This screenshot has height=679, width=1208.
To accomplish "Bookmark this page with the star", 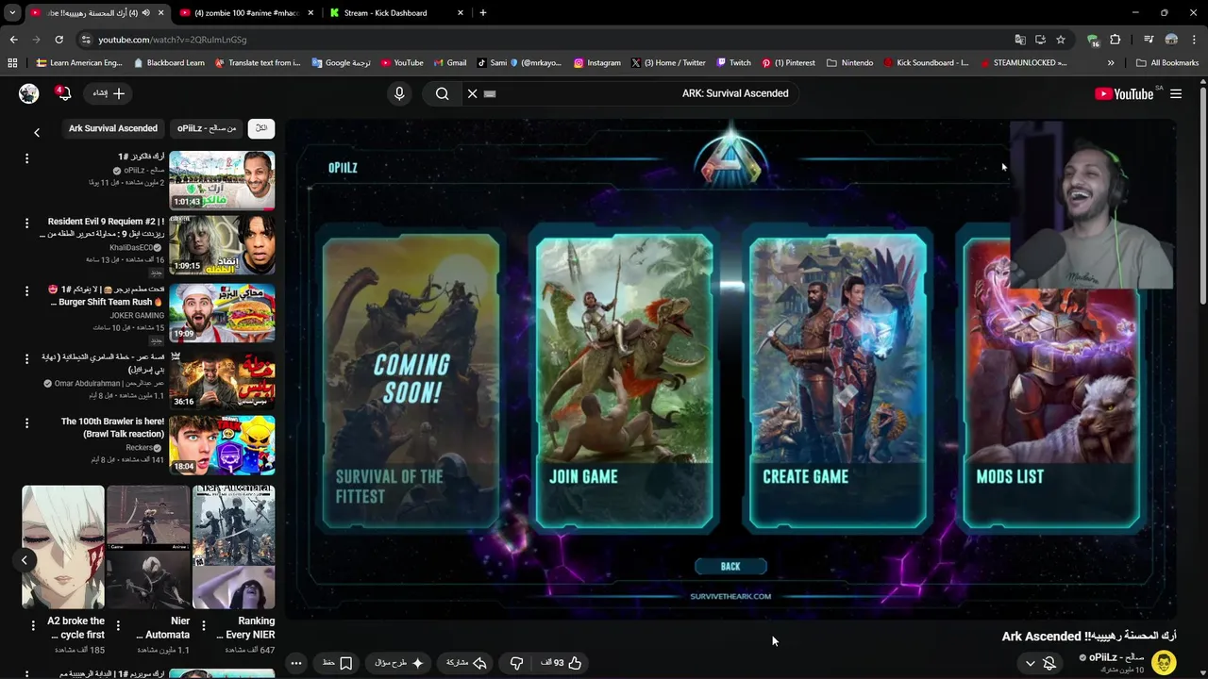I will pyautogui.click(x=1061, y=40).
